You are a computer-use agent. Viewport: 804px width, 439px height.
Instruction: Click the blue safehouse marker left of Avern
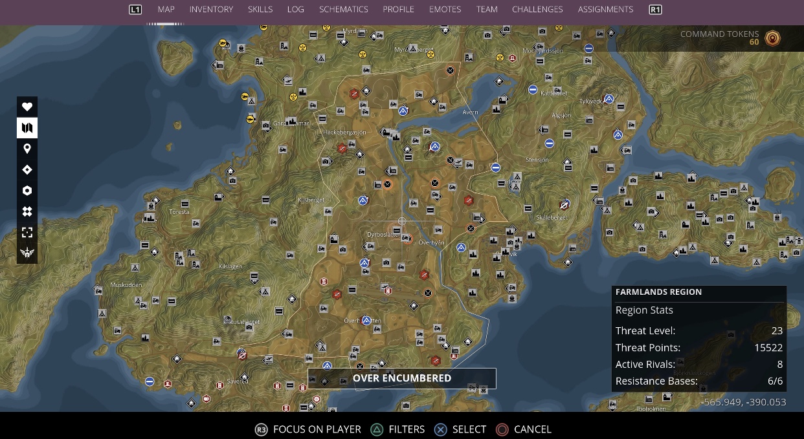coord(403,111)
